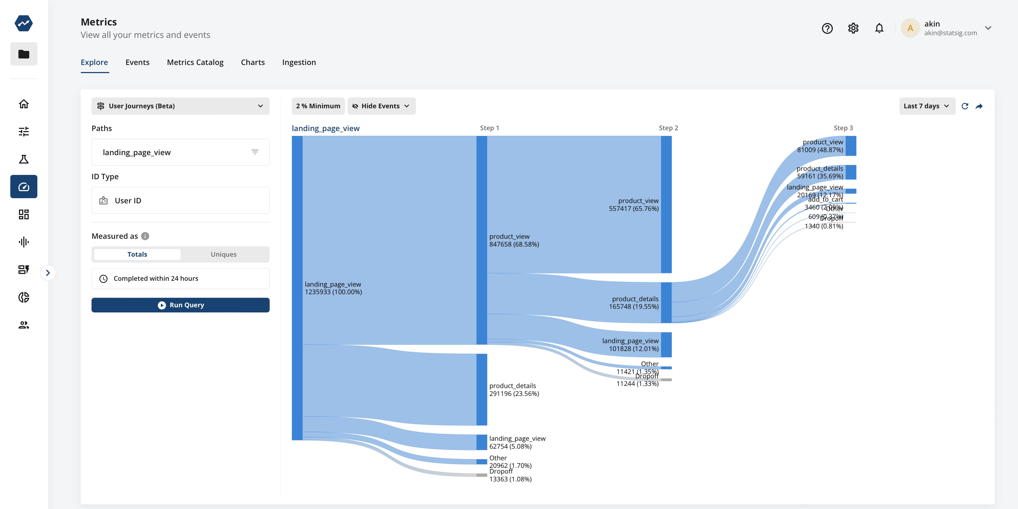This screenshot has height=509, width=1018.
Task: Switch to the Explore tab
Action: coord(94,62)
